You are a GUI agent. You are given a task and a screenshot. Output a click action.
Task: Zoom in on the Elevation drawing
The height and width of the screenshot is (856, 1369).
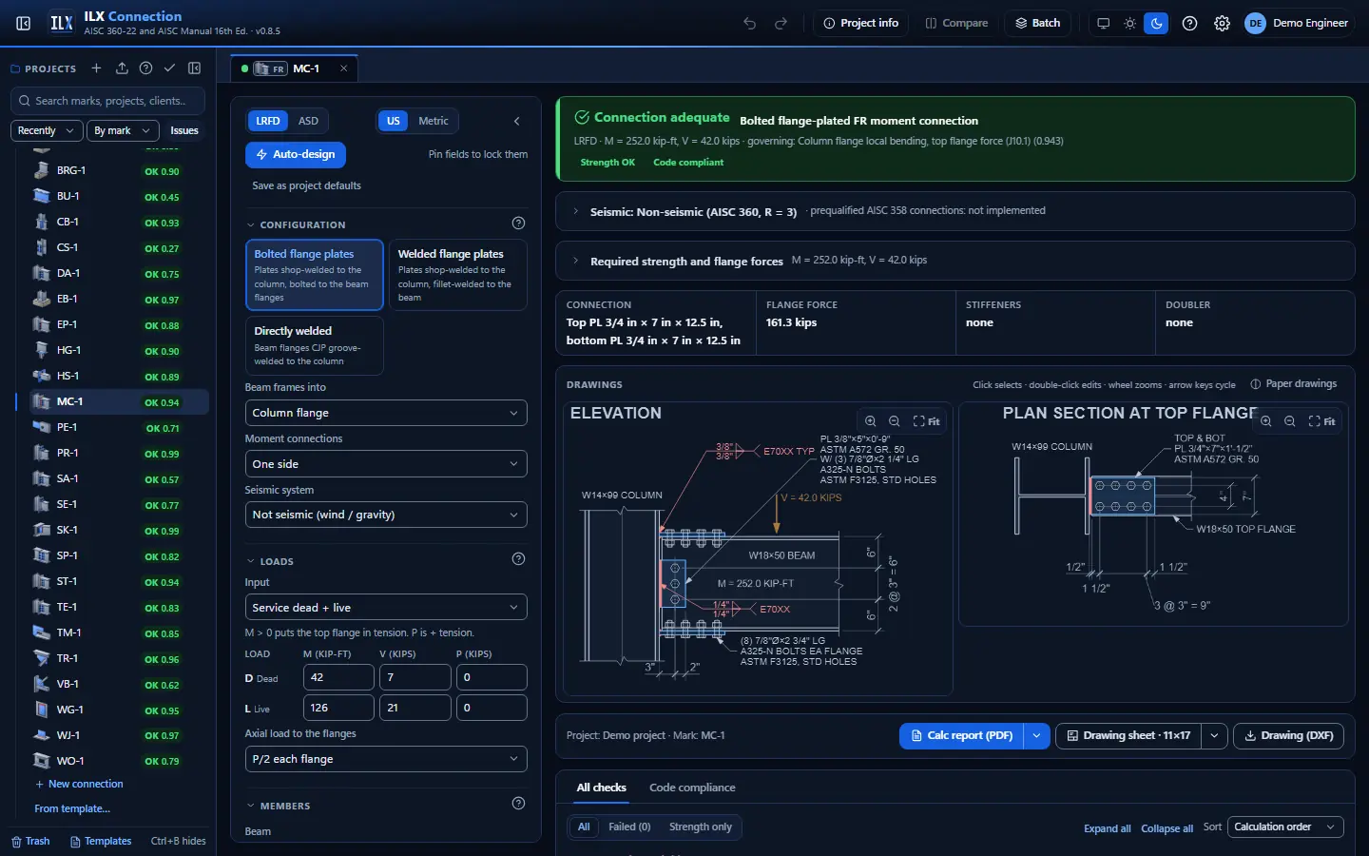871,421
